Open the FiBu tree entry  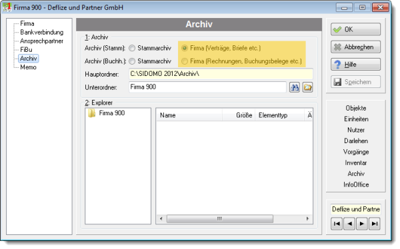pyautogui.click(x=26, y=50)
